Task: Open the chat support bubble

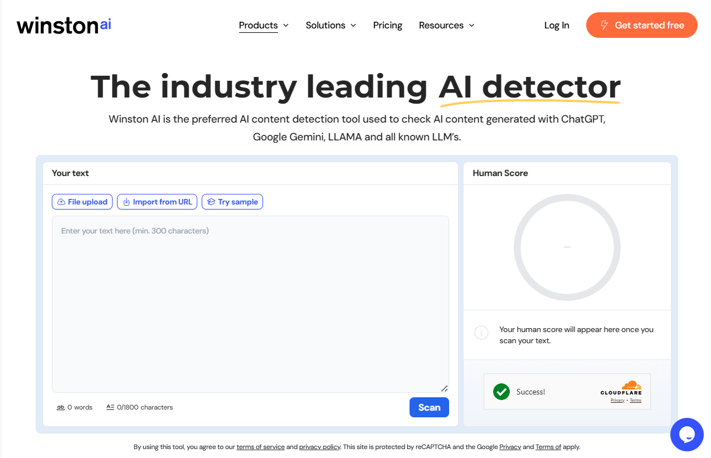Action: 687,435
